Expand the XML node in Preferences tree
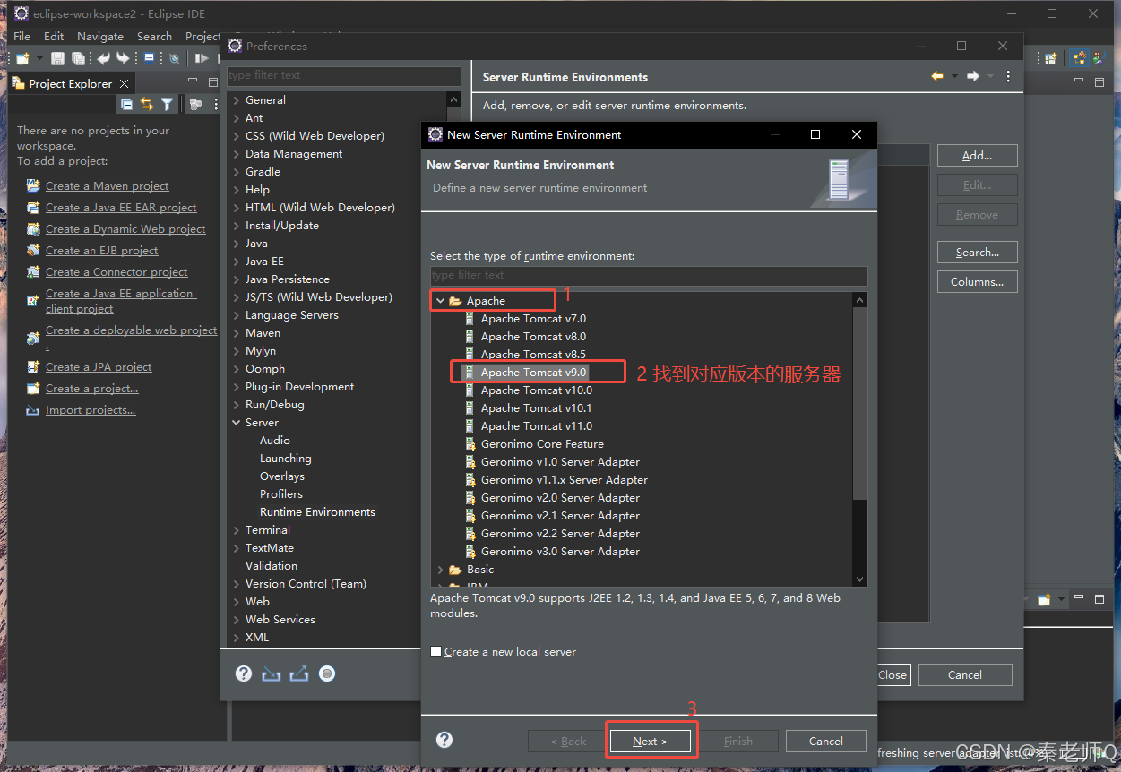Image resolution: width=1121 pixels, height=772 pixels. tap(237, 638)
